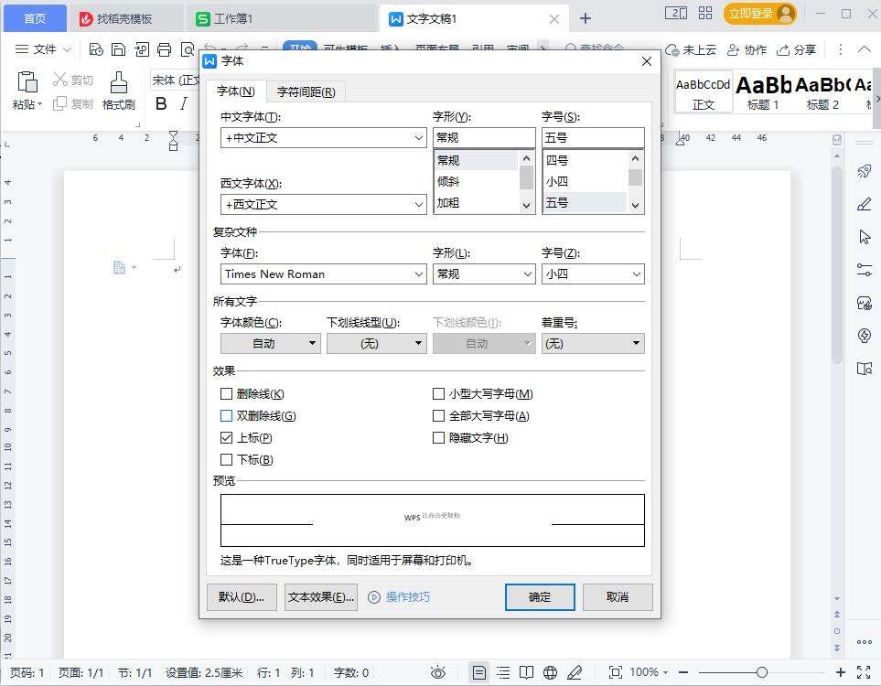Open the 着重号 emphasis mark dropdown
Image resolution: width=881 pixels, height=686 pixels.
(x=593, y=344)
